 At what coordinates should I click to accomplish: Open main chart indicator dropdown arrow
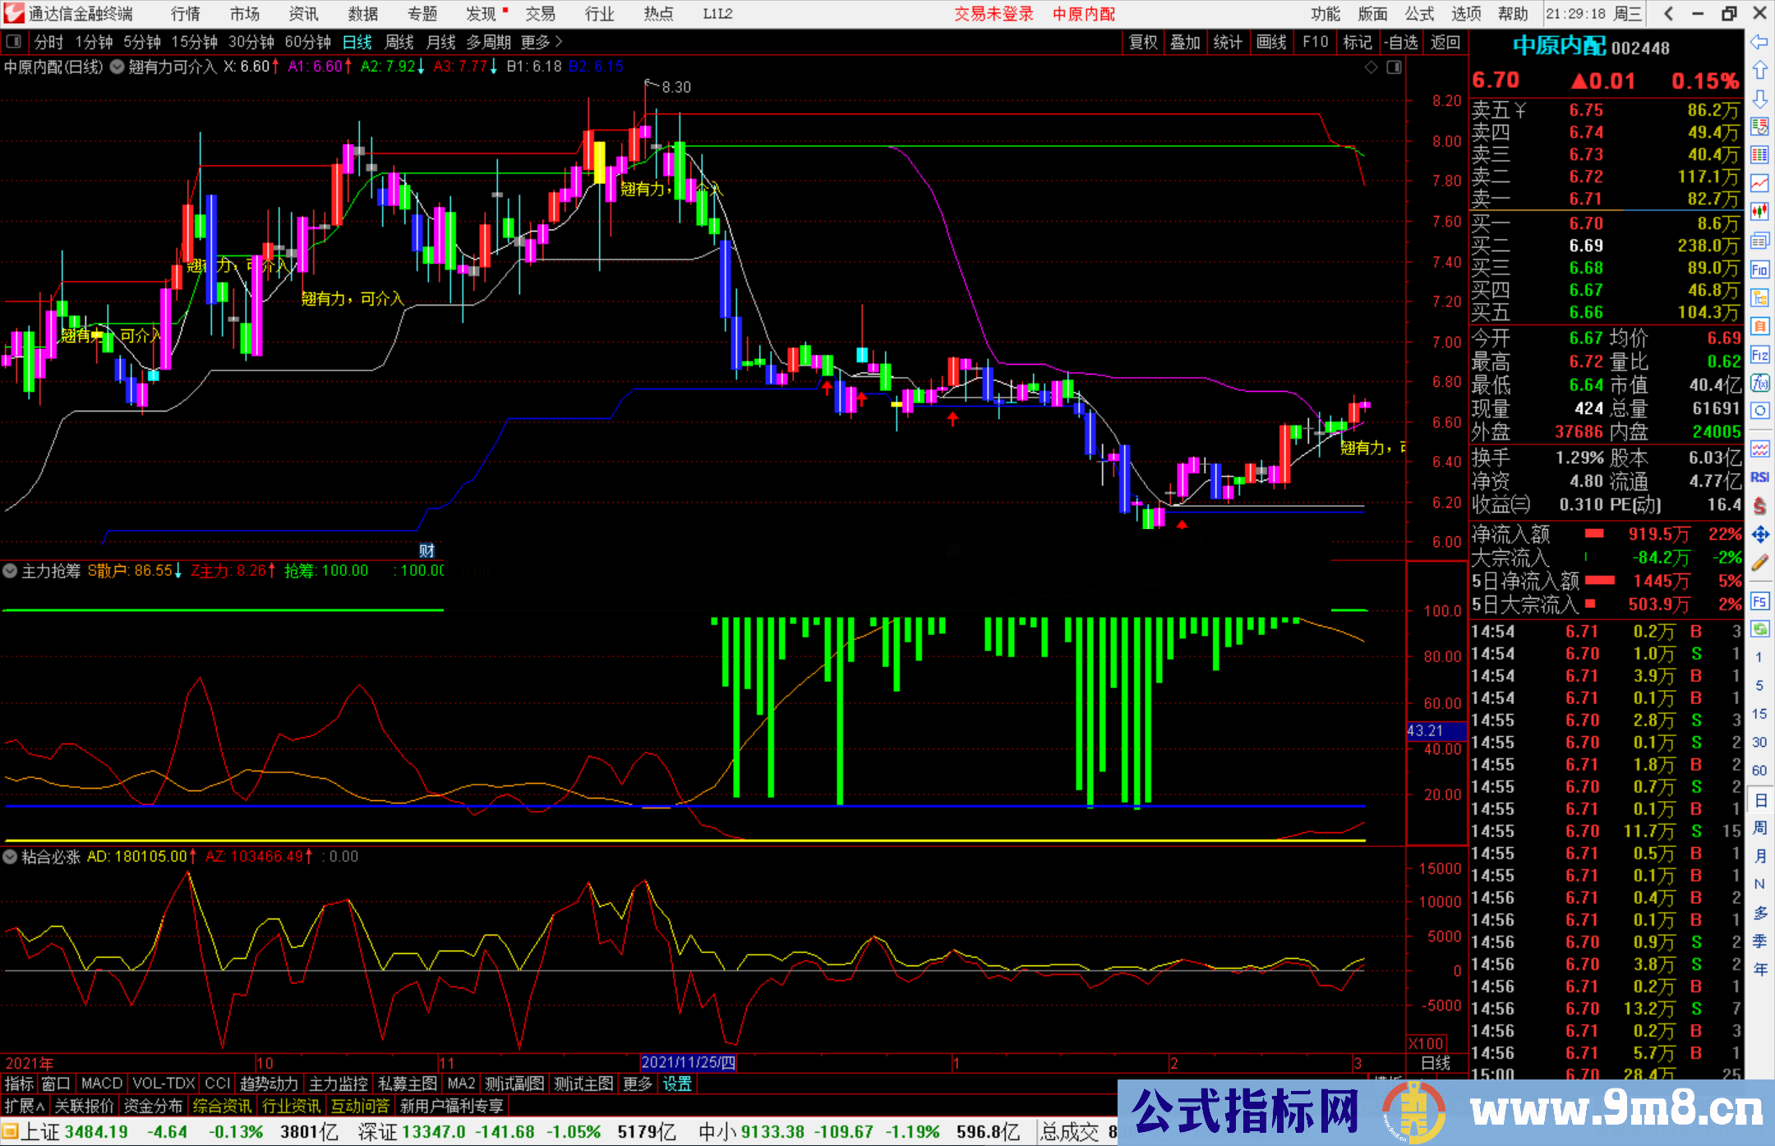pyautogui.click(x=118, y=67)
